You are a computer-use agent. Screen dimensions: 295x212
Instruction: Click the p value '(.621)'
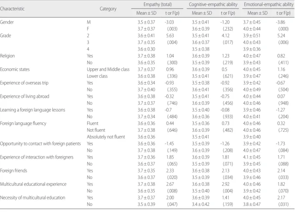228,76
